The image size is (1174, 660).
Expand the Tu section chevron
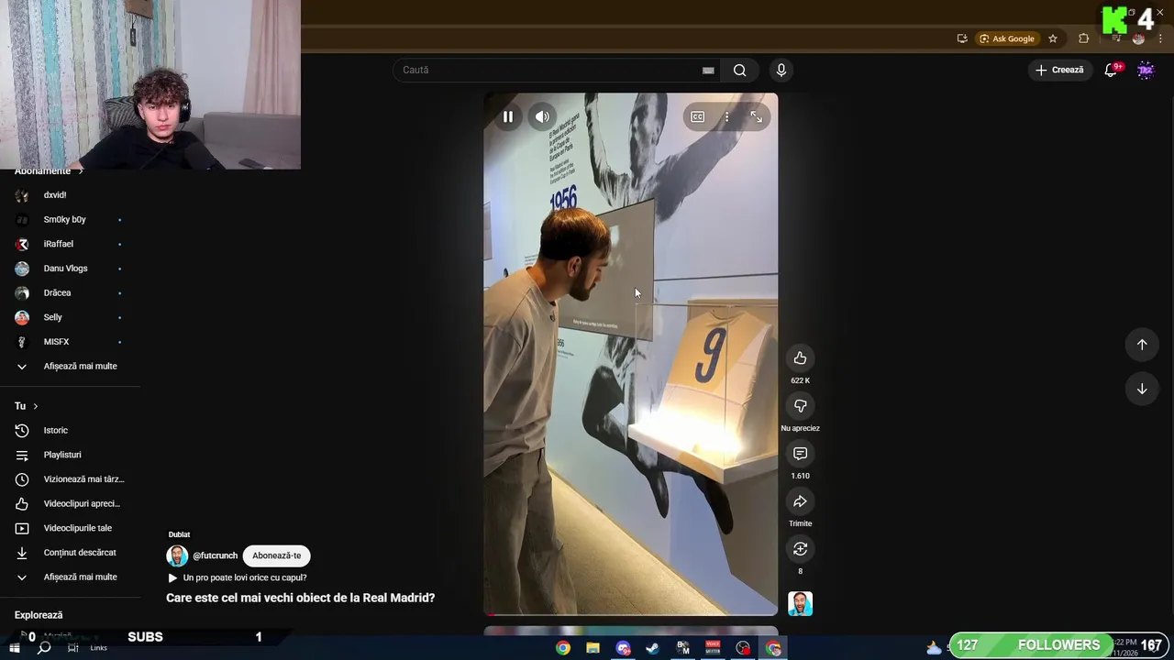(36, 406)
